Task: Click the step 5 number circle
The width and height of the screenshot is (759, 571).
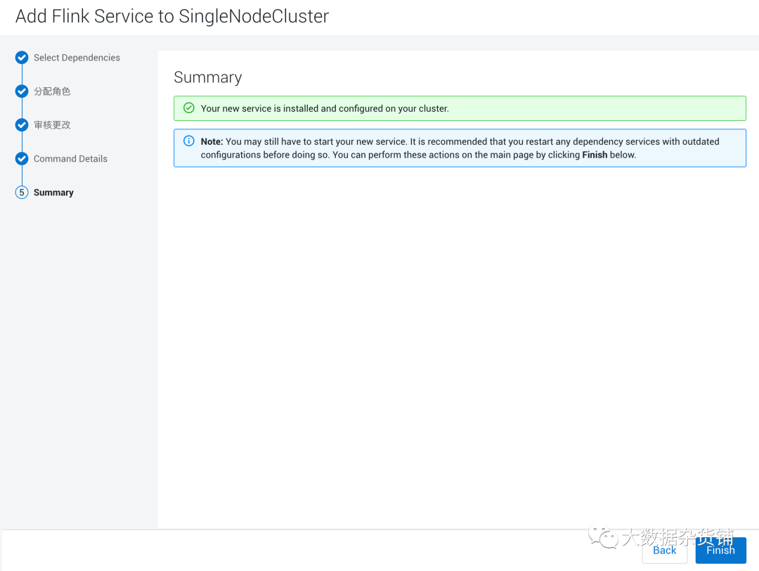Action: click(x=22, y=193)
